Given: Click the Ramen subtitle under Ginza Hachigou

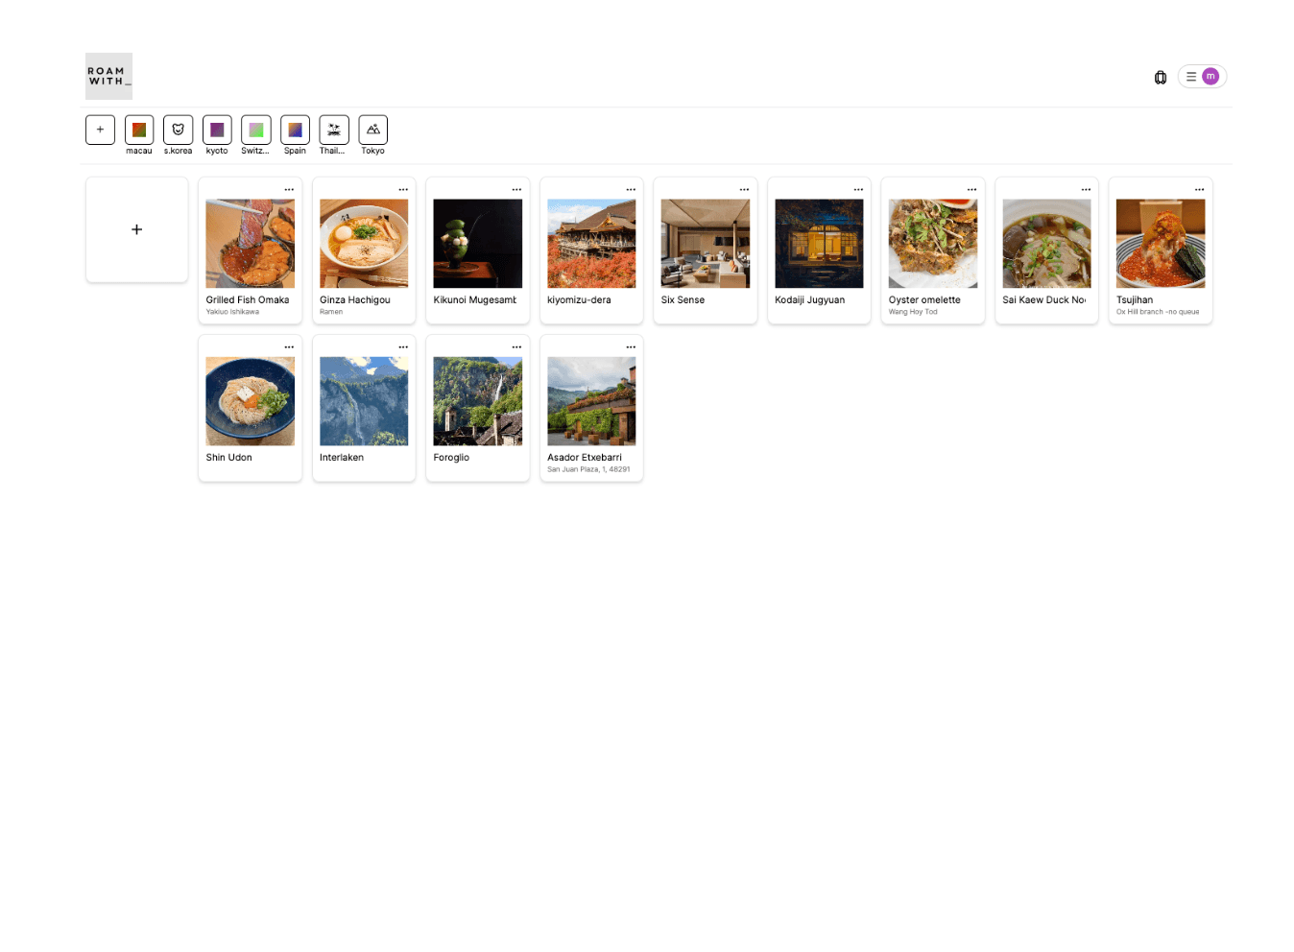Looking at the screenshot, I should [331, 312].
